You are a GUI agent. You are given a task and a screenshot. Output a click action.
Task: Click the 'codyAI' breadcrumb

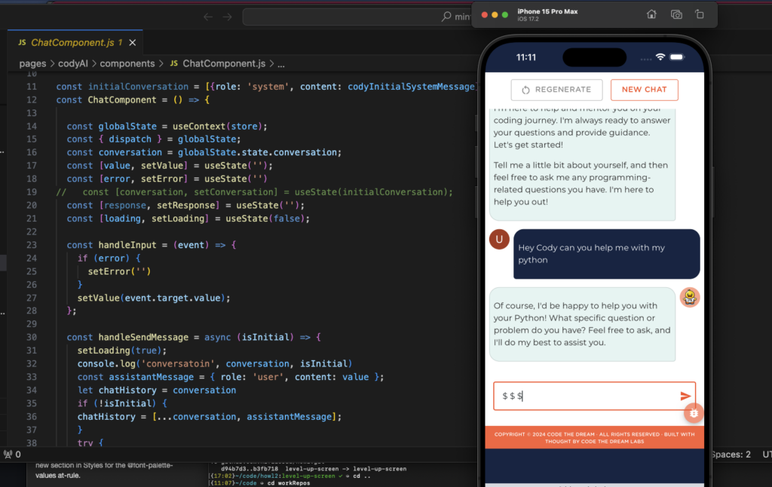(x=73, y=63)
